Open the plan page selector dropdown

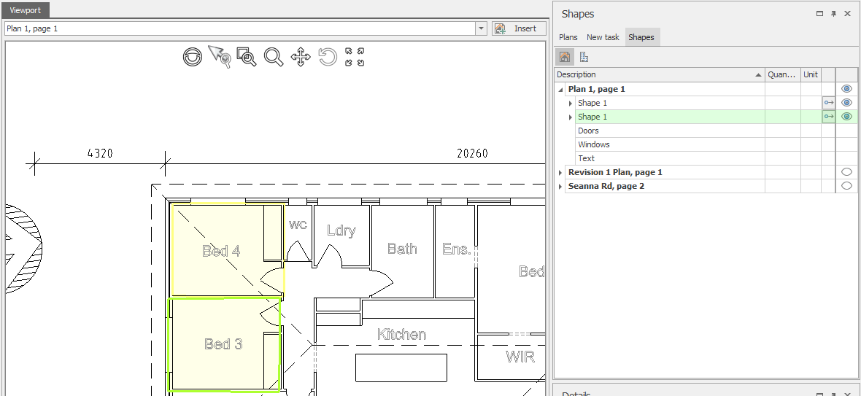[x=481, y=28]
